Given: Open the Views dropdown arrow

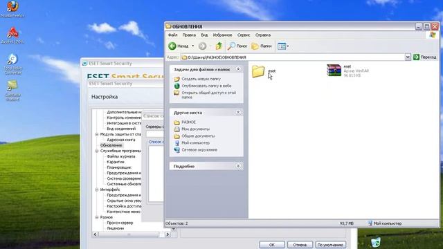Looking at the screenshot, I should pyautogui.click(x=288, y=46).
